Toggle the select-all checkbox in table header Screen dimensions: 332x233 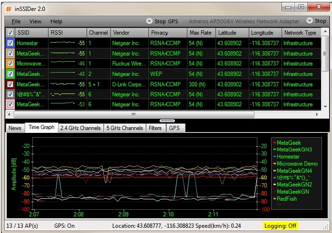click(x=10, y=33)
